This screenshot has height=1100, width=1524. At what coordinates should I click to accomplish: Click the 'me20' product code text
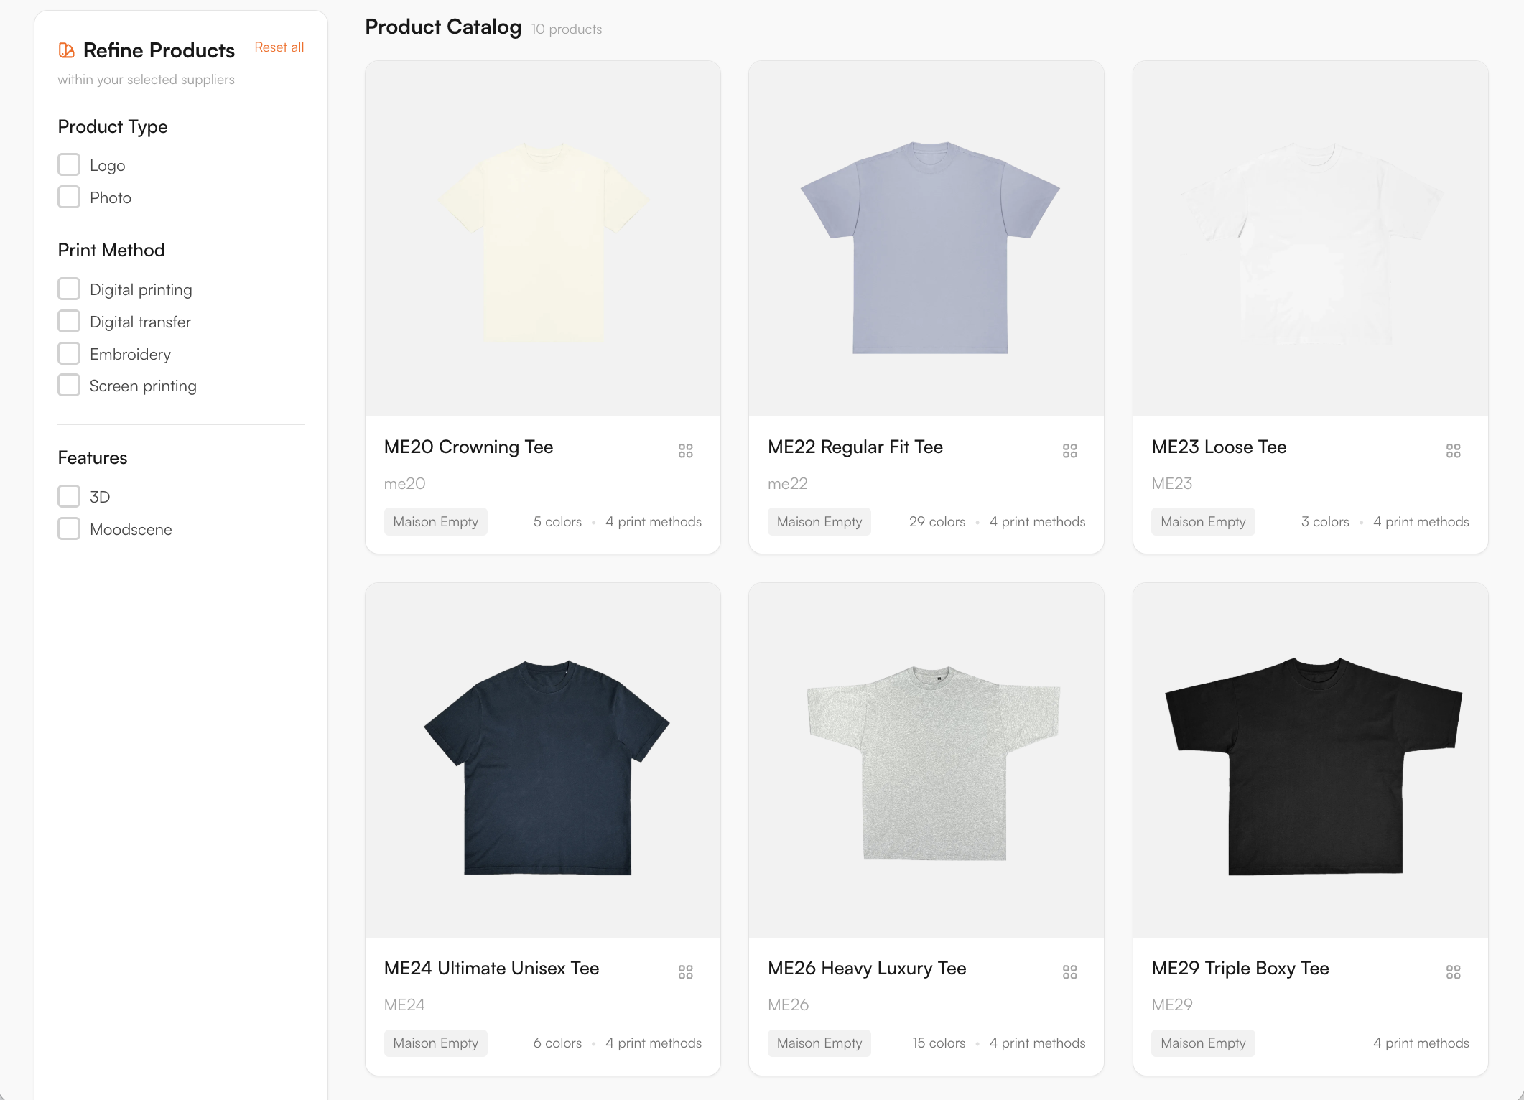404,484
